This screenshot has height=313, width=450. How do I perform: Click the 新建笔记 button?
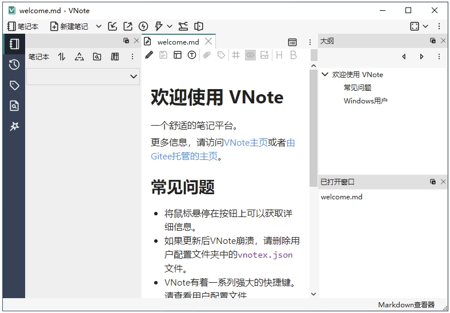69,26
